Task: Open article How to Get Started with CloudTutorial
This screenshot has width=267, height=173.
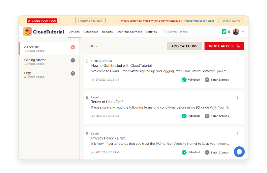Action: pos(121,65)
